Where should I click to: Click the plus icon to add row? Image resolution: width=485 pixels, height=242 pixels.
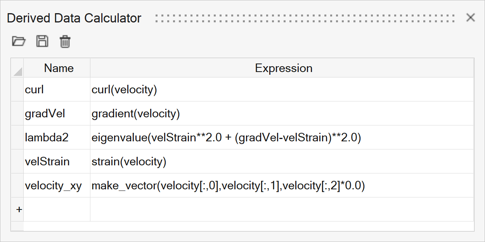coord(18,209)
